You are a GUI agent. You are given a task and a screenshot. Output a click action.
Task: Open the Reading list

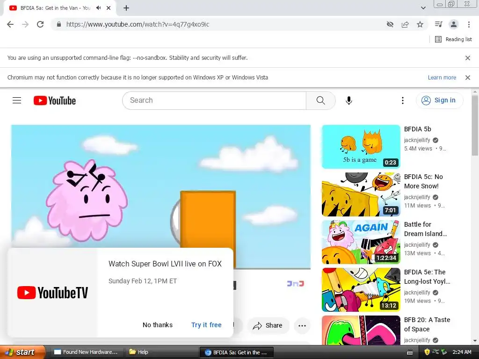click(453, 39)
